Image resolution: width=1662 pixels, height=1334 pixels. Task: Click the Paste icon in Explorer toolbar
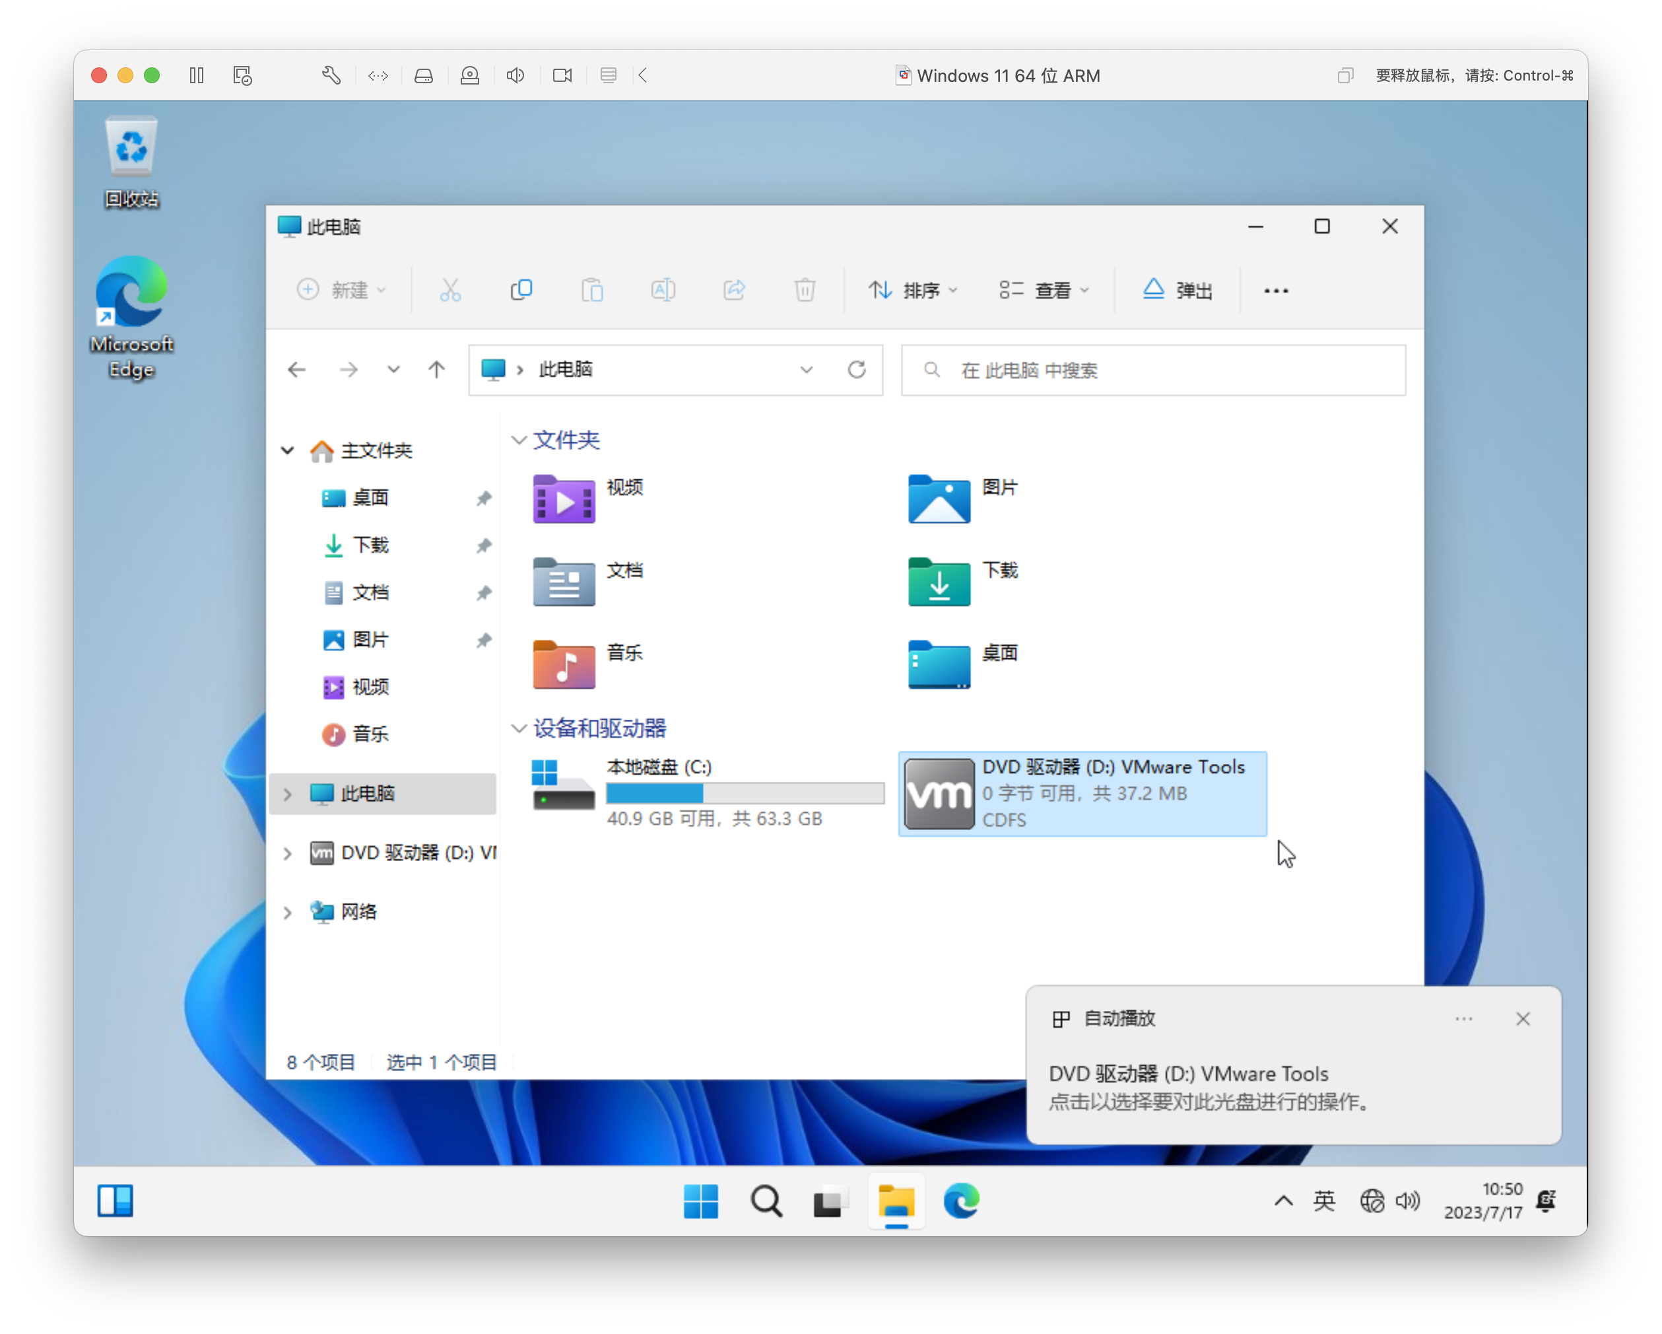592,289
